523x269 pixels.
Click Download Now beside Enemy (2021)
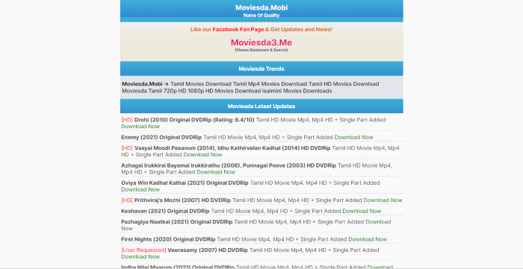[353, 137]
